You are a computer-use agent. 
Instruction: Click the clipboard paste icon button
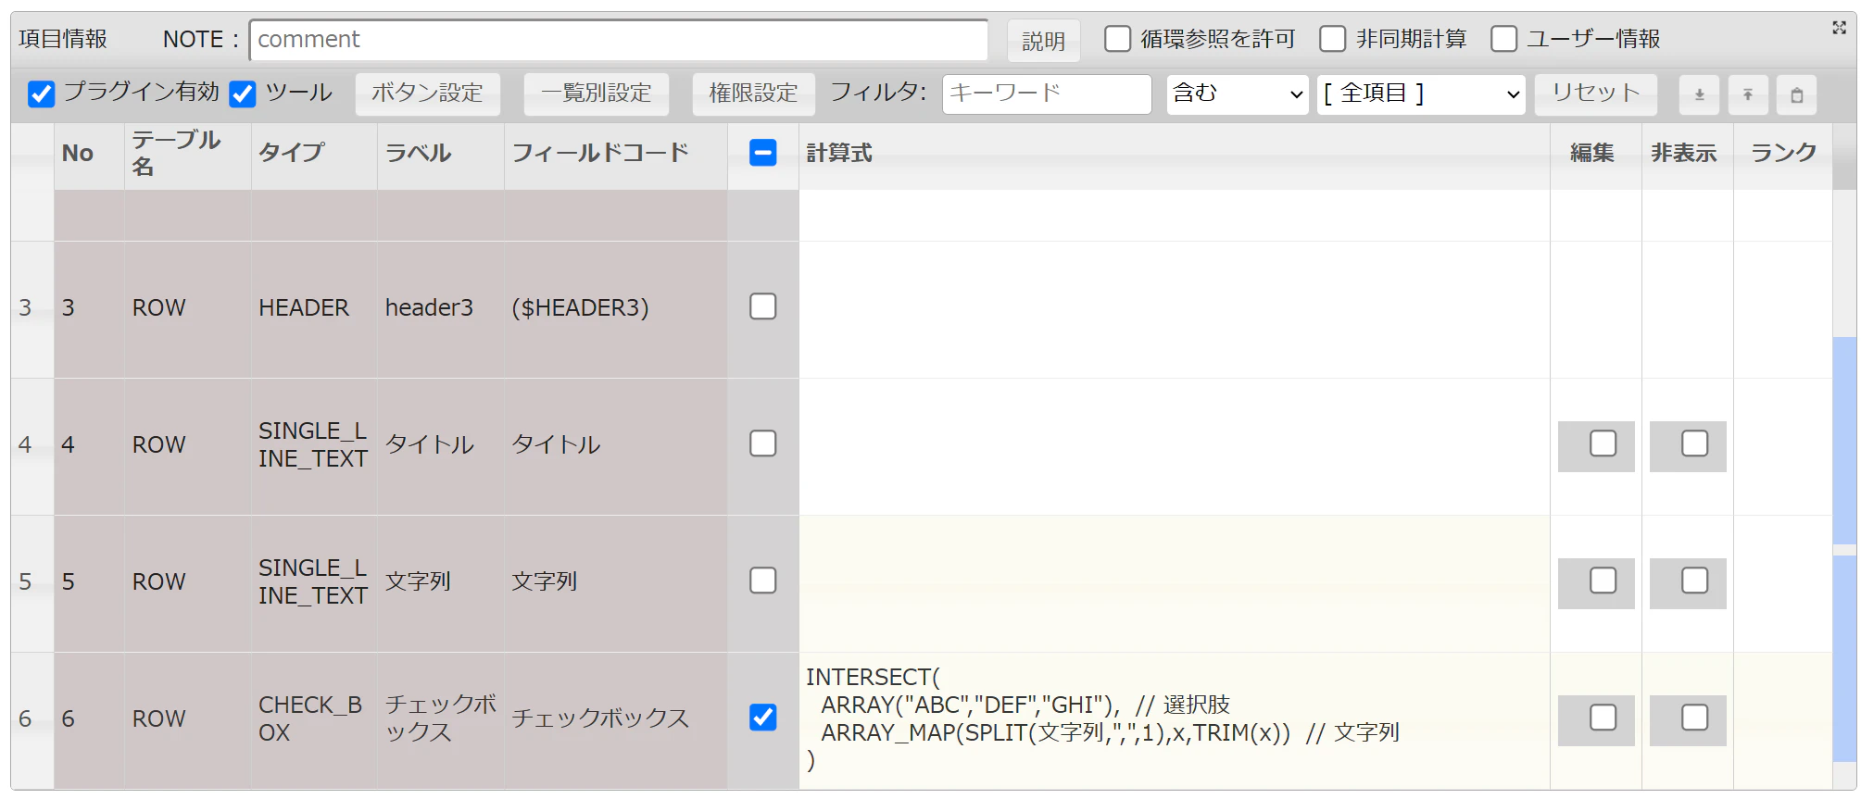1796,94
